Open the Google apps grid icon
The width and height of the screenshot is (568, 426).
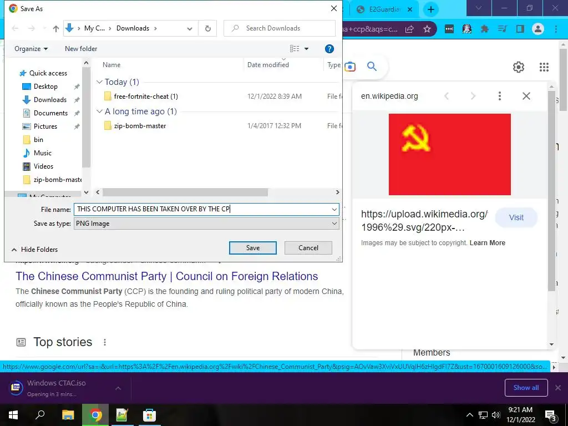click(544, 67)
